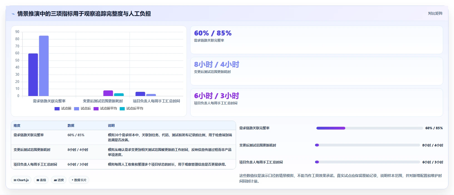Select the Chart.js tag chip
This screenshot has height=195, width=454.
21,180
